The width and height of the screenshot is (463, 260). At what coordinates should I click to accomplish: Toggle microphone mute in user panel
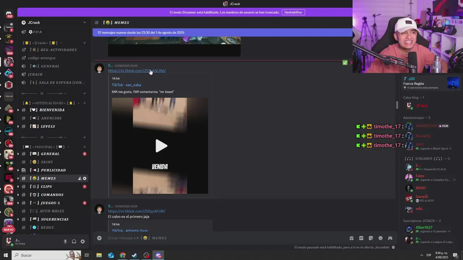[65, 242]
